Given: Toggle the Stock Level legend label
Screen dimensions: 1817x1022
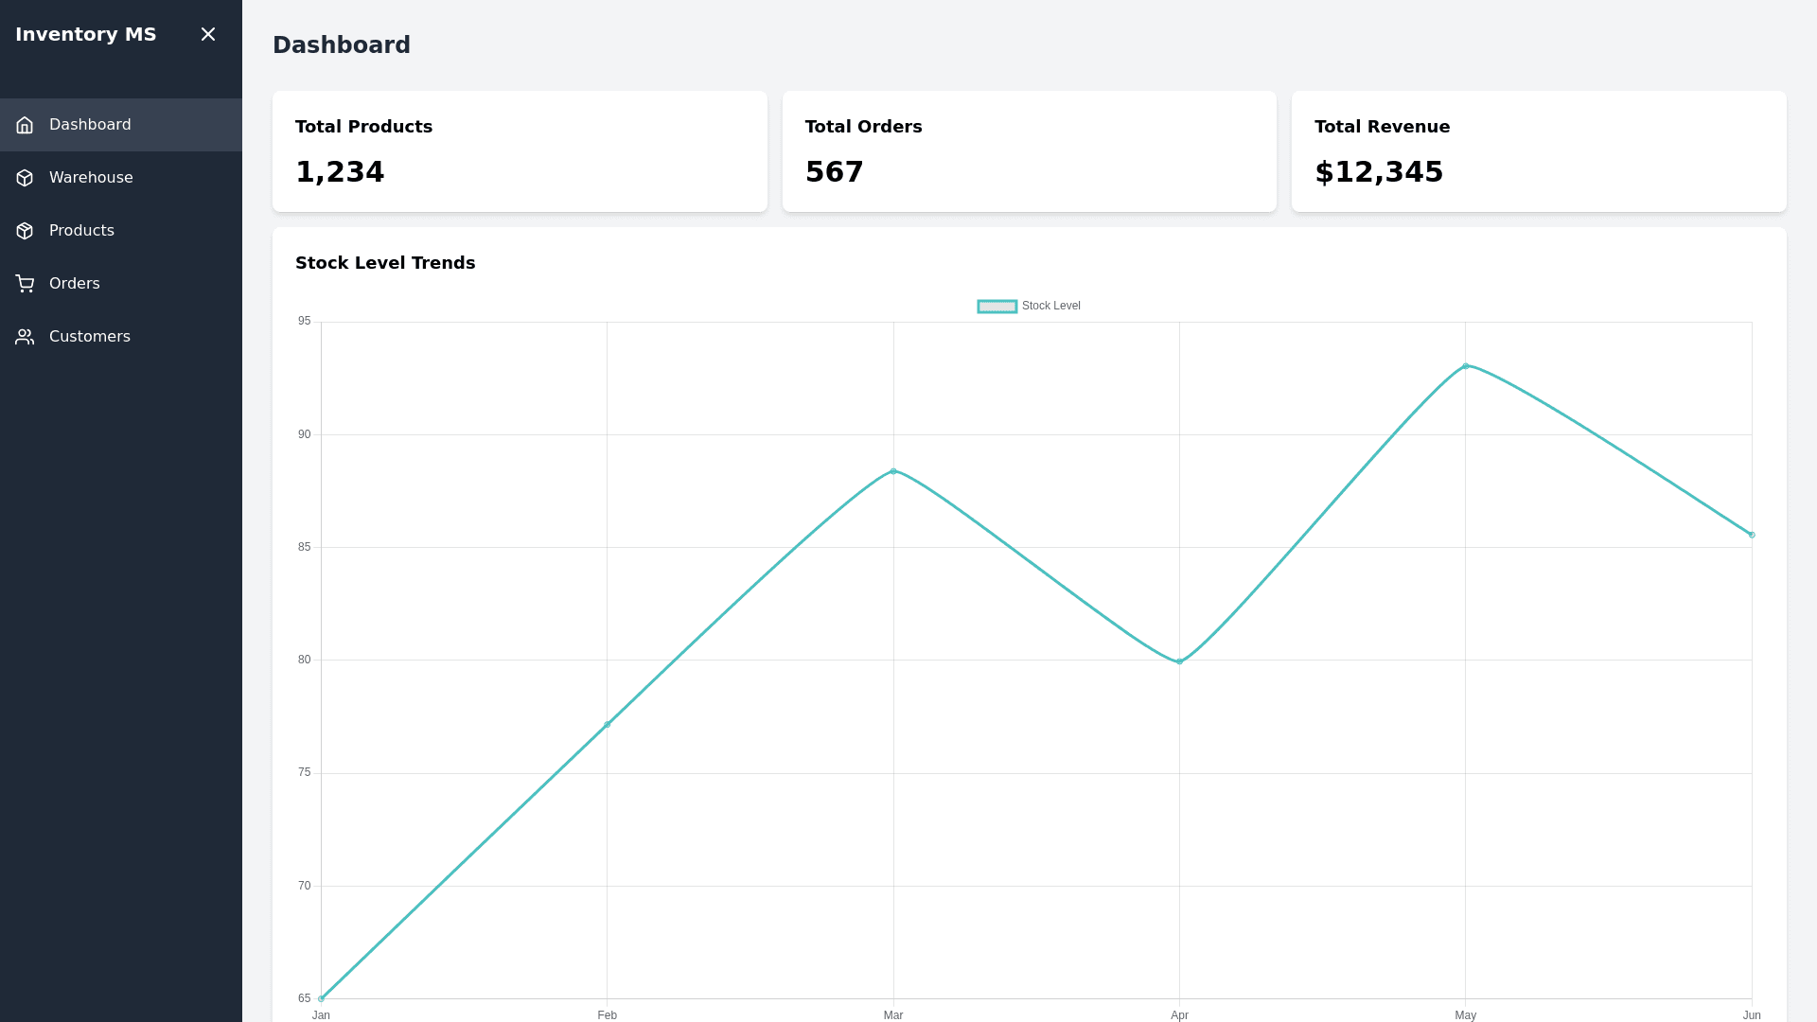Looking at the screenshot, I should [x=1050, y=306].
